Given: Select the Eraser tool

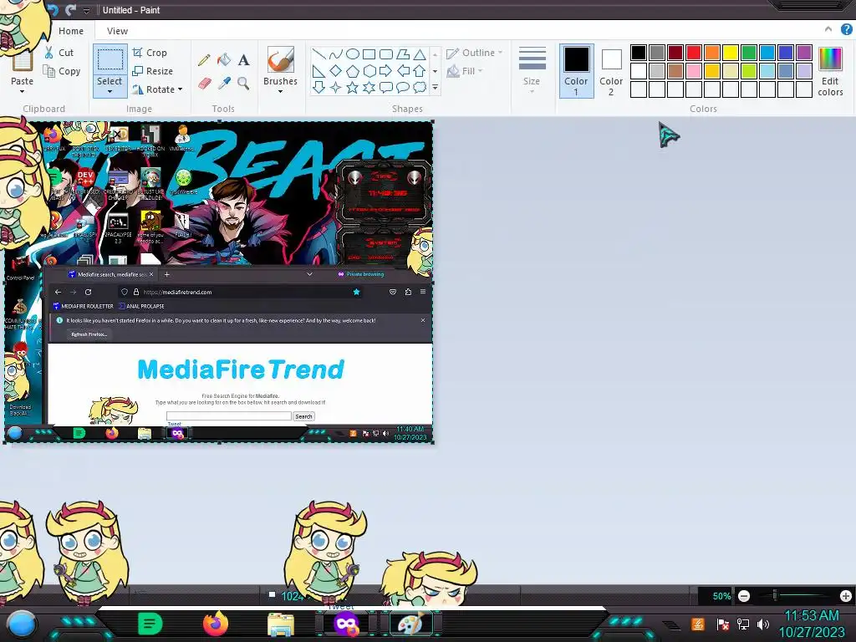Looking at the screenshot, I should click(x=204, y=83).
